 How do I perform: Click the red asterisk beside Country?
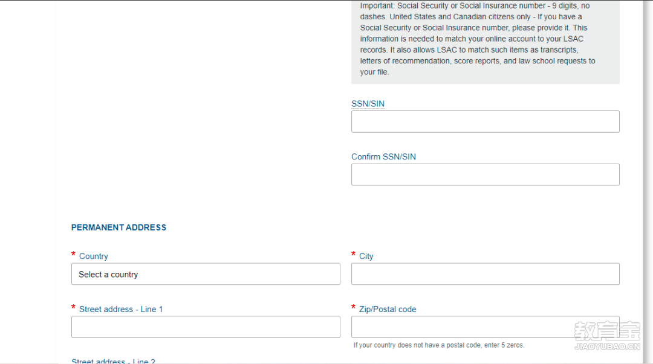[73, 254]
